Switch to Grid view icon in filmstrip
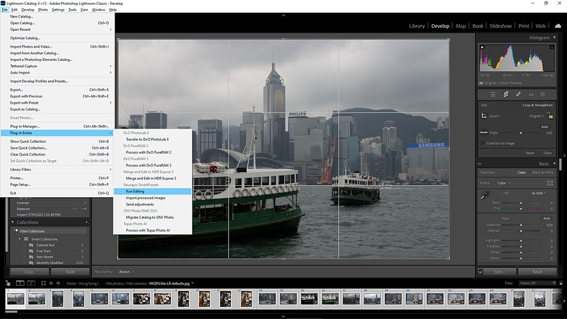The width and height of the screenshot is (567, 319). click(x=43, y=283)
